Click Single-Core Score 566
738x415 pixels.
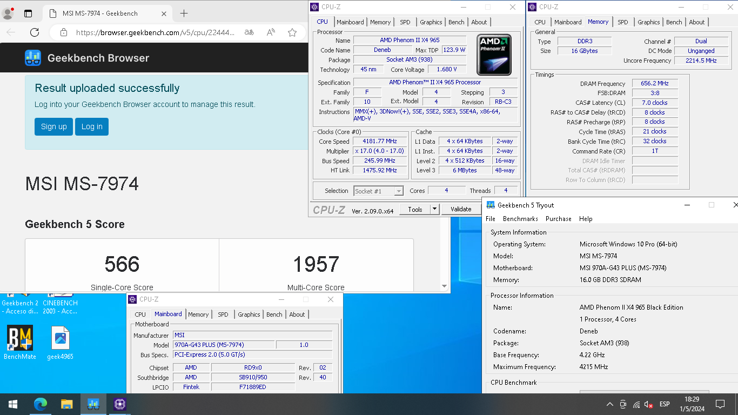tap(122, 264)
